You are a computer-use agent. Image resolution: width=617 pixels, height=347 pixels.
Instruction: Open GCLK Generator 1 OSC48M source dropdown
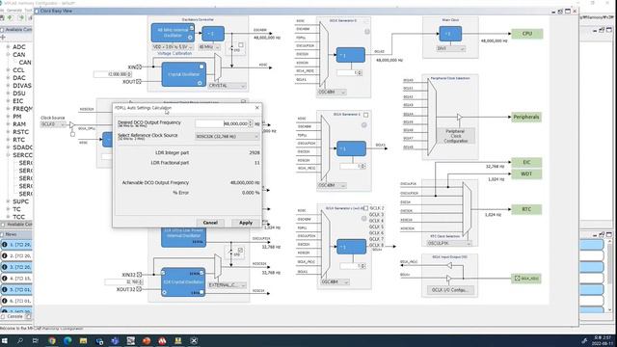[x=332, y=185]
